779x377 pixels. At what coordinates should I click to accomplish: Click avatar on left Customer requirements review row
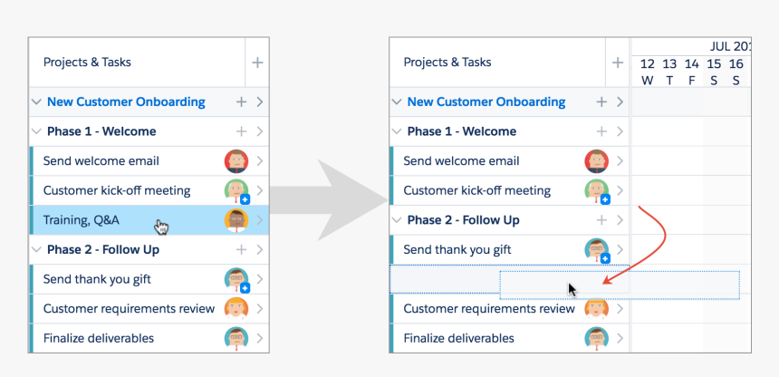pyautogui.click(x=236, y=309)
